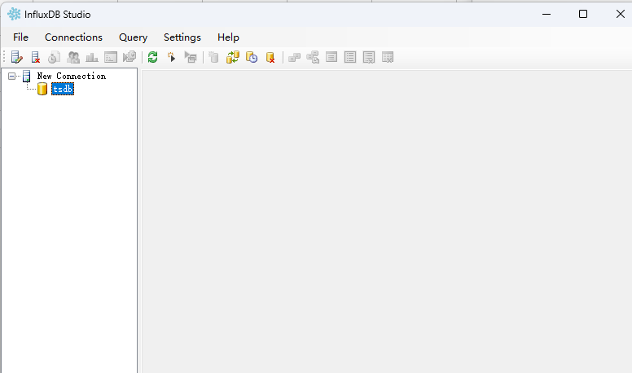This screenshot has height=373, width=632.
Task: Click the delete connection icon with red X
Action: [x=36, y=57]
